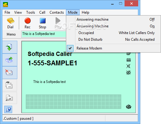Click the blue tray with green arrow icon
The height and width of the screenshot is (124, 161).
(x=10, y=60)
